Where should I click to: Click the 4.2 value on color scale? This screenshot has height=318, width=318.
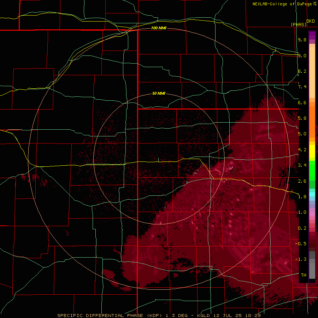[x=302, y=150]
